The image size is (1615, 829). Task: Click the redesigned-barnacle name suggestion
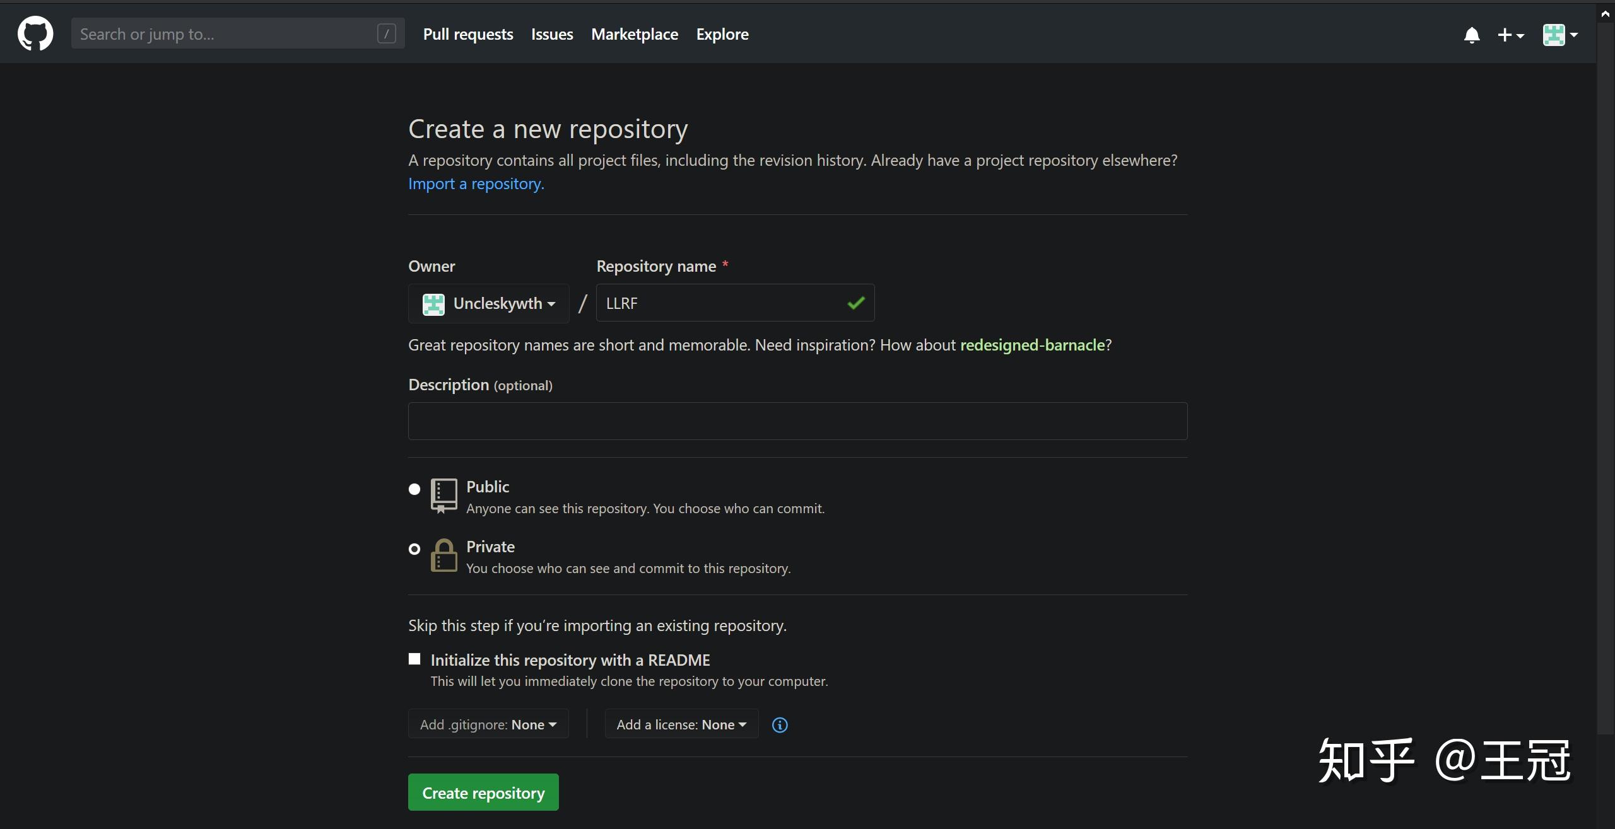pos(1032,345)
